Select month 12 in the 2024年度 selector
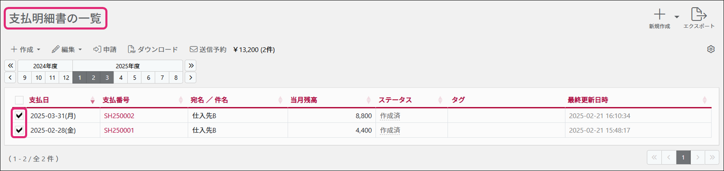 (66, 78)
